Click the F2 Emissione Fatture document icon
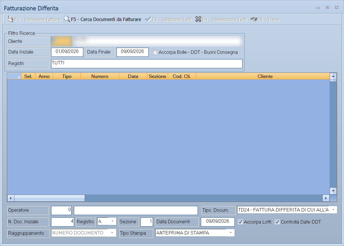344x246 pixels. [x=11, y=19]
